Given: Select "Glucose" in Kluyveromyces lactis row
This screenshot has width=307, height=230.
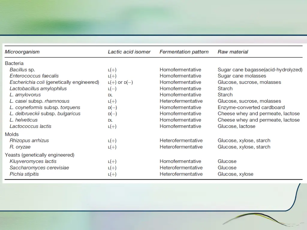Looking at the screenshot, I should coord(227,161).
